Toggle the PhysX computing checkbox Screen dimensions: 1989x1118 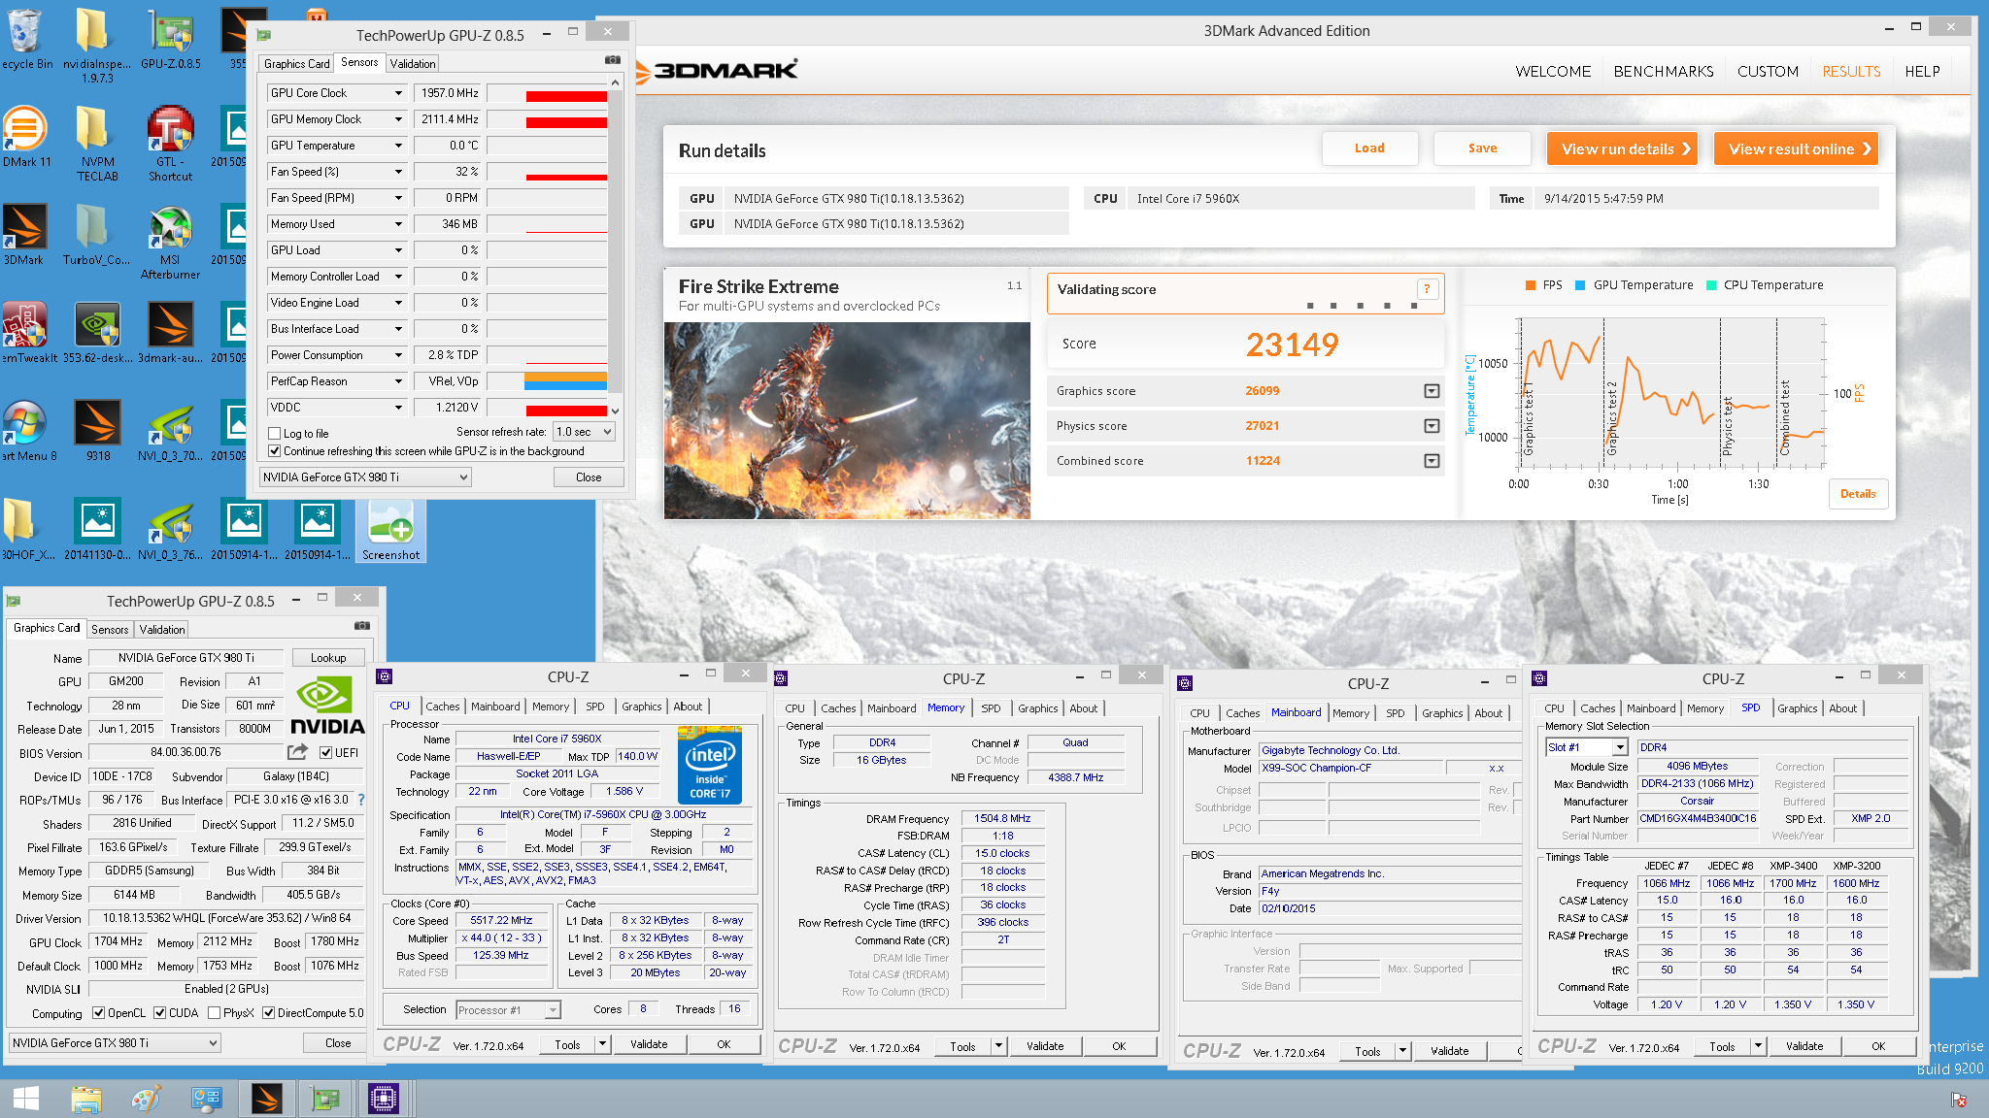[213, 1013]
